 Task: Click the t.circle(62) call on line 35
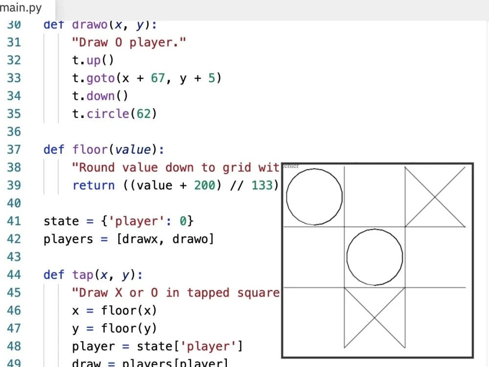coord(115,114)
